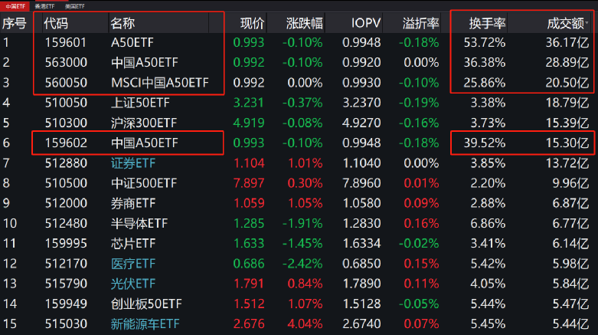Select code 510300 in the list

66,123
